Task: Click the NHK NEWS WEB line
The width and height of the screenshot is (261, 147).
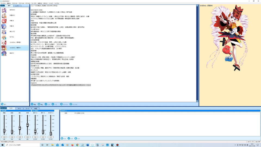Action: tap(36, 10)
